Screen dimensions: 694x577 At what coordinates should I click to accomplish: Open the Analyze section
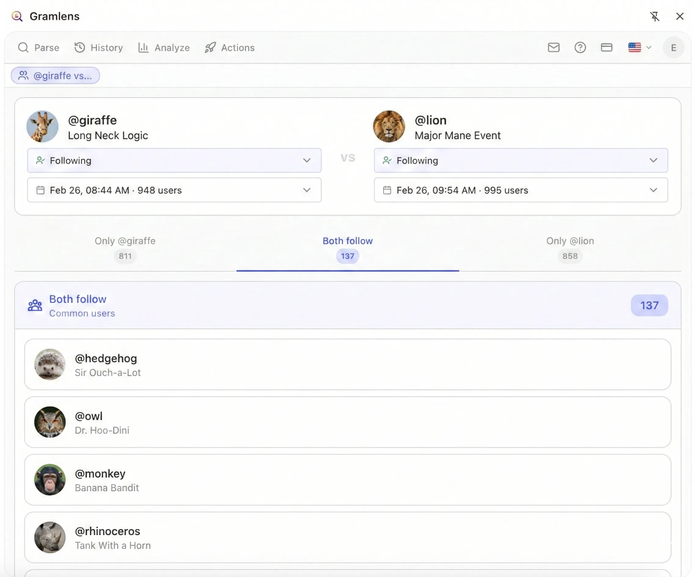coord(164,48)
